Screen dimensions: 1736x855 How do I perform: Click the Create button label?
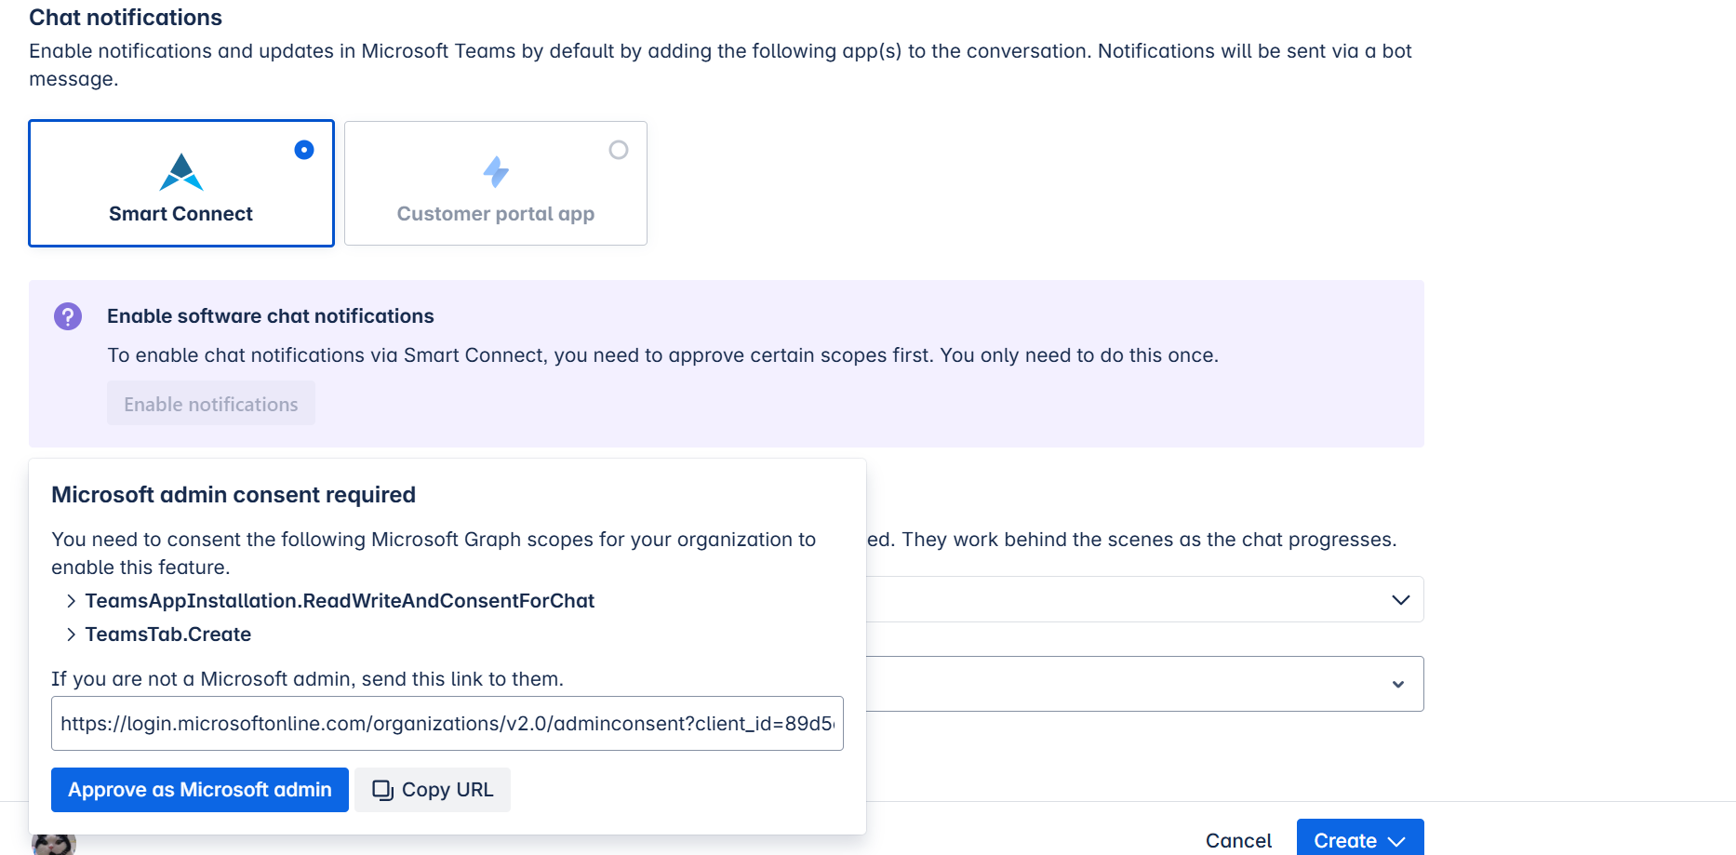[x=1344, y=840]
